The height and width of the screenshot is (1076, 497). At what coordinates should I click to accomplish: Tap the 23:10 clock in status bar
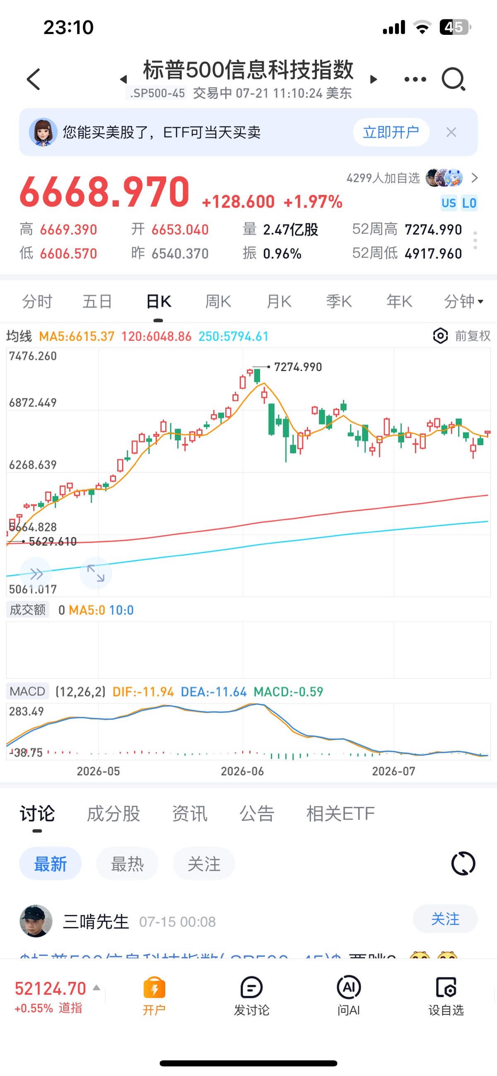68,27
